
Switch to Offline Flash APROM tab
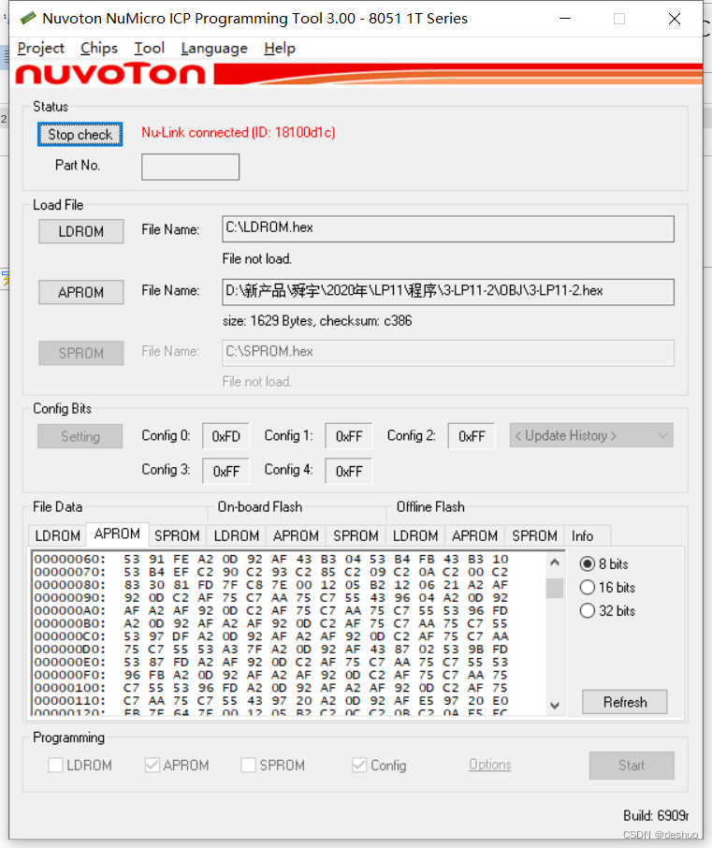(x=474, y=535)
